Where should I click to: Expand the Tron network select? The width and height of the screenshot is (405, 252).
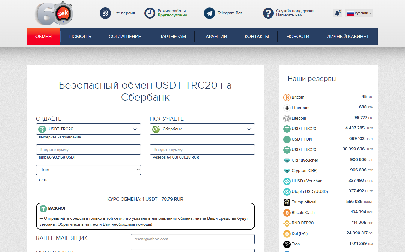[88, 170]
